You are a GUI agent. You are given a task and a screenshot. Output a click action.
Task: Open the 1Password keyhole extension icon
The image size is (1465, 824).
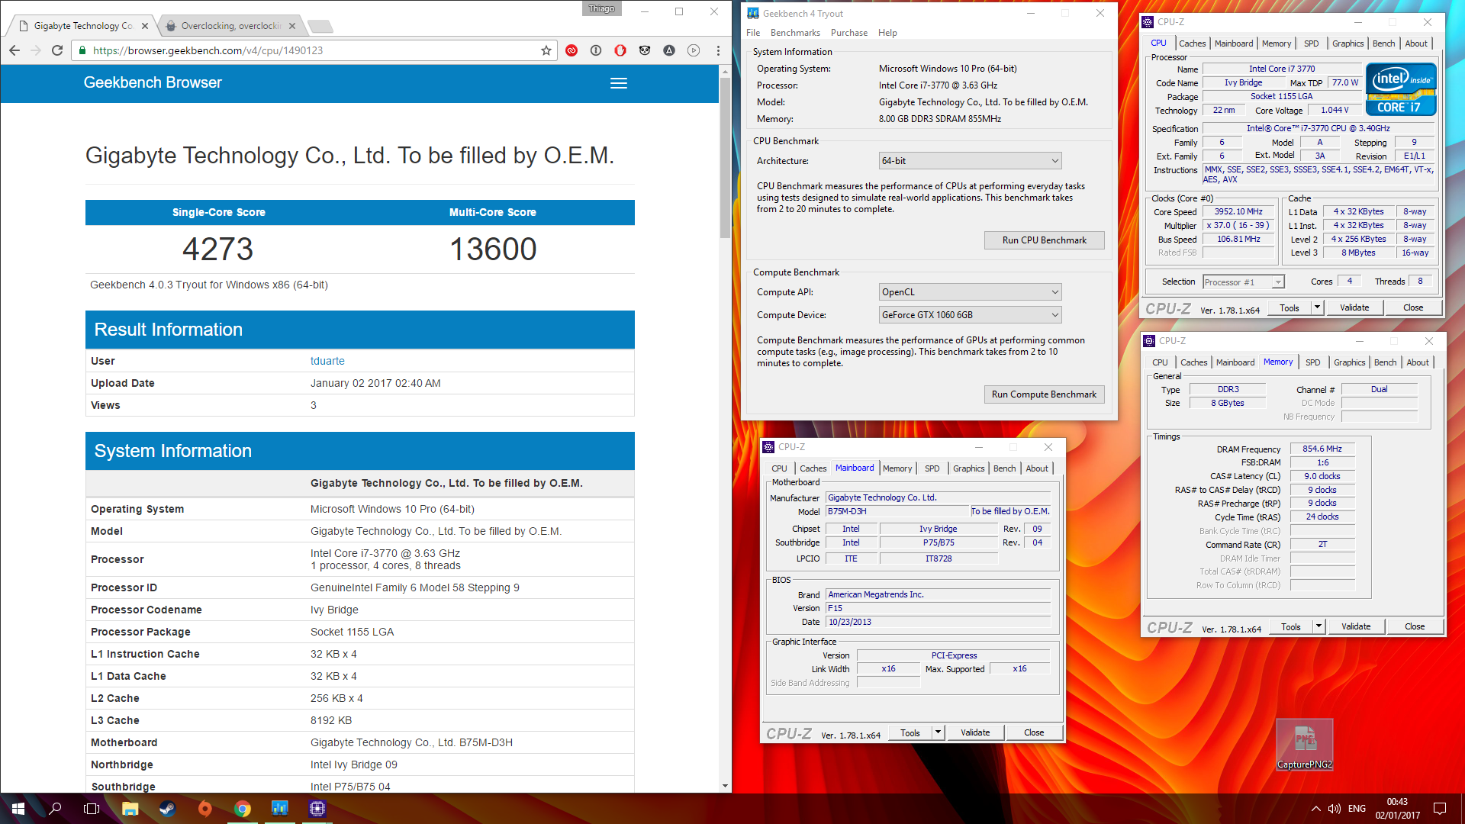[x=596, y=50]
